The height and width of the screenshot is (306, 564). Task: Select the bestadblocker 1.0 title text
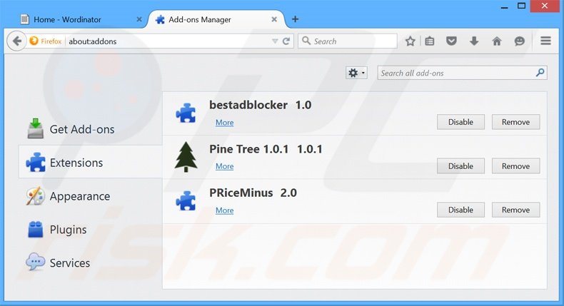[261, 105]
